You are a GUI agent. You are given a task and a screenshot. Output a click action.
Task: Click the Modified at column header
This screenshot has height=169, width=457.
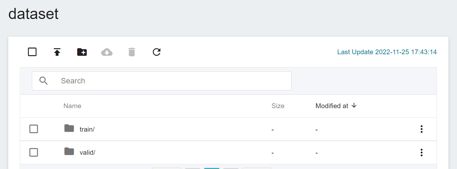tap(332, 106)
